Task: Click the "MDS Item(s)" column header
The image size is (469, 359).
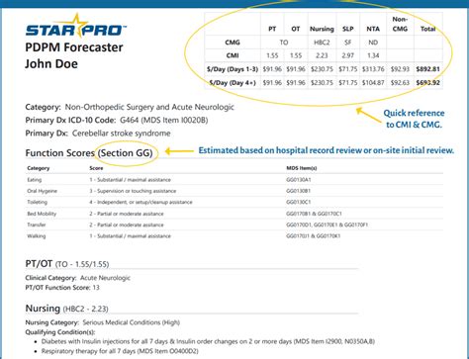Action: pos(302,168)
